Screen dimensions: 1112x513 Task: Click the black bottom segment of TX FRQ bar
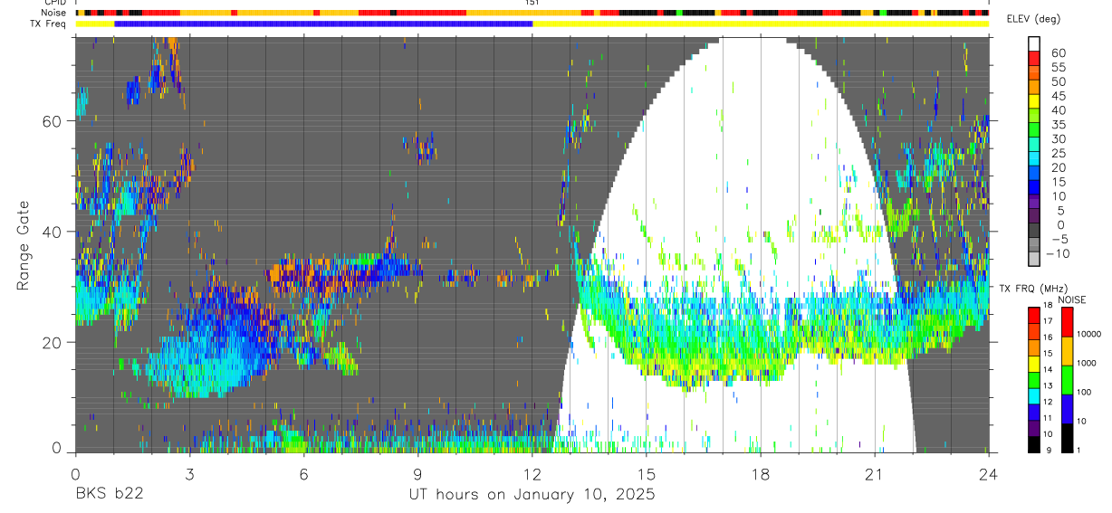click(x=1033, y=443)
